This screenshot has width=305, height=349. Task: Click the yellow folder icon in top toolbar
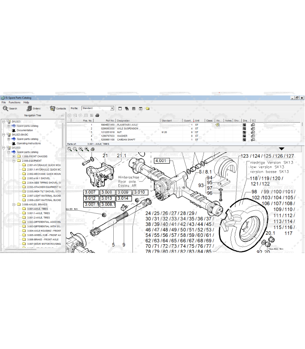(x=148, y=108)
